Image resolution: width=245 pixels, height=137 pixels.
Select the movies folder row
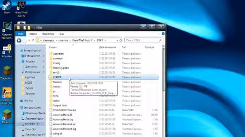(x=103, y=87)
